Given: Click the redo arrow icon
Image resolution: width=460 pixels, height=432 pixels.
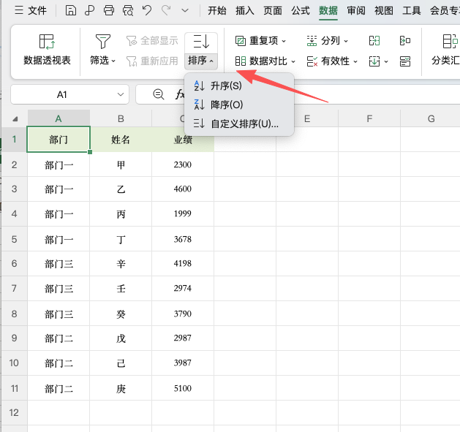Looking at the screenshot, I should (166, 10).
